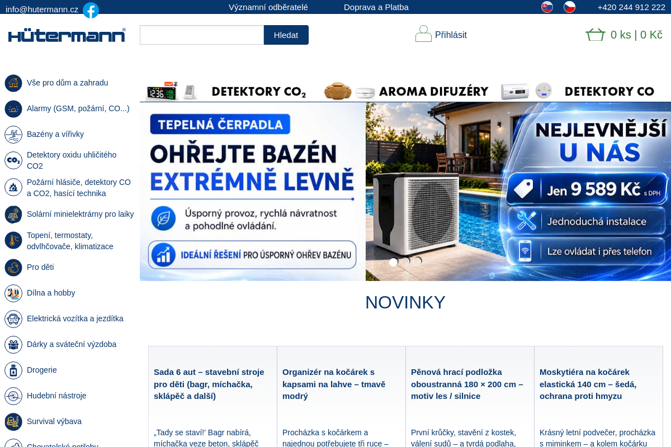Open the Facebook page icon
Screen dimensions: 671x447
[x=91, y=10]
